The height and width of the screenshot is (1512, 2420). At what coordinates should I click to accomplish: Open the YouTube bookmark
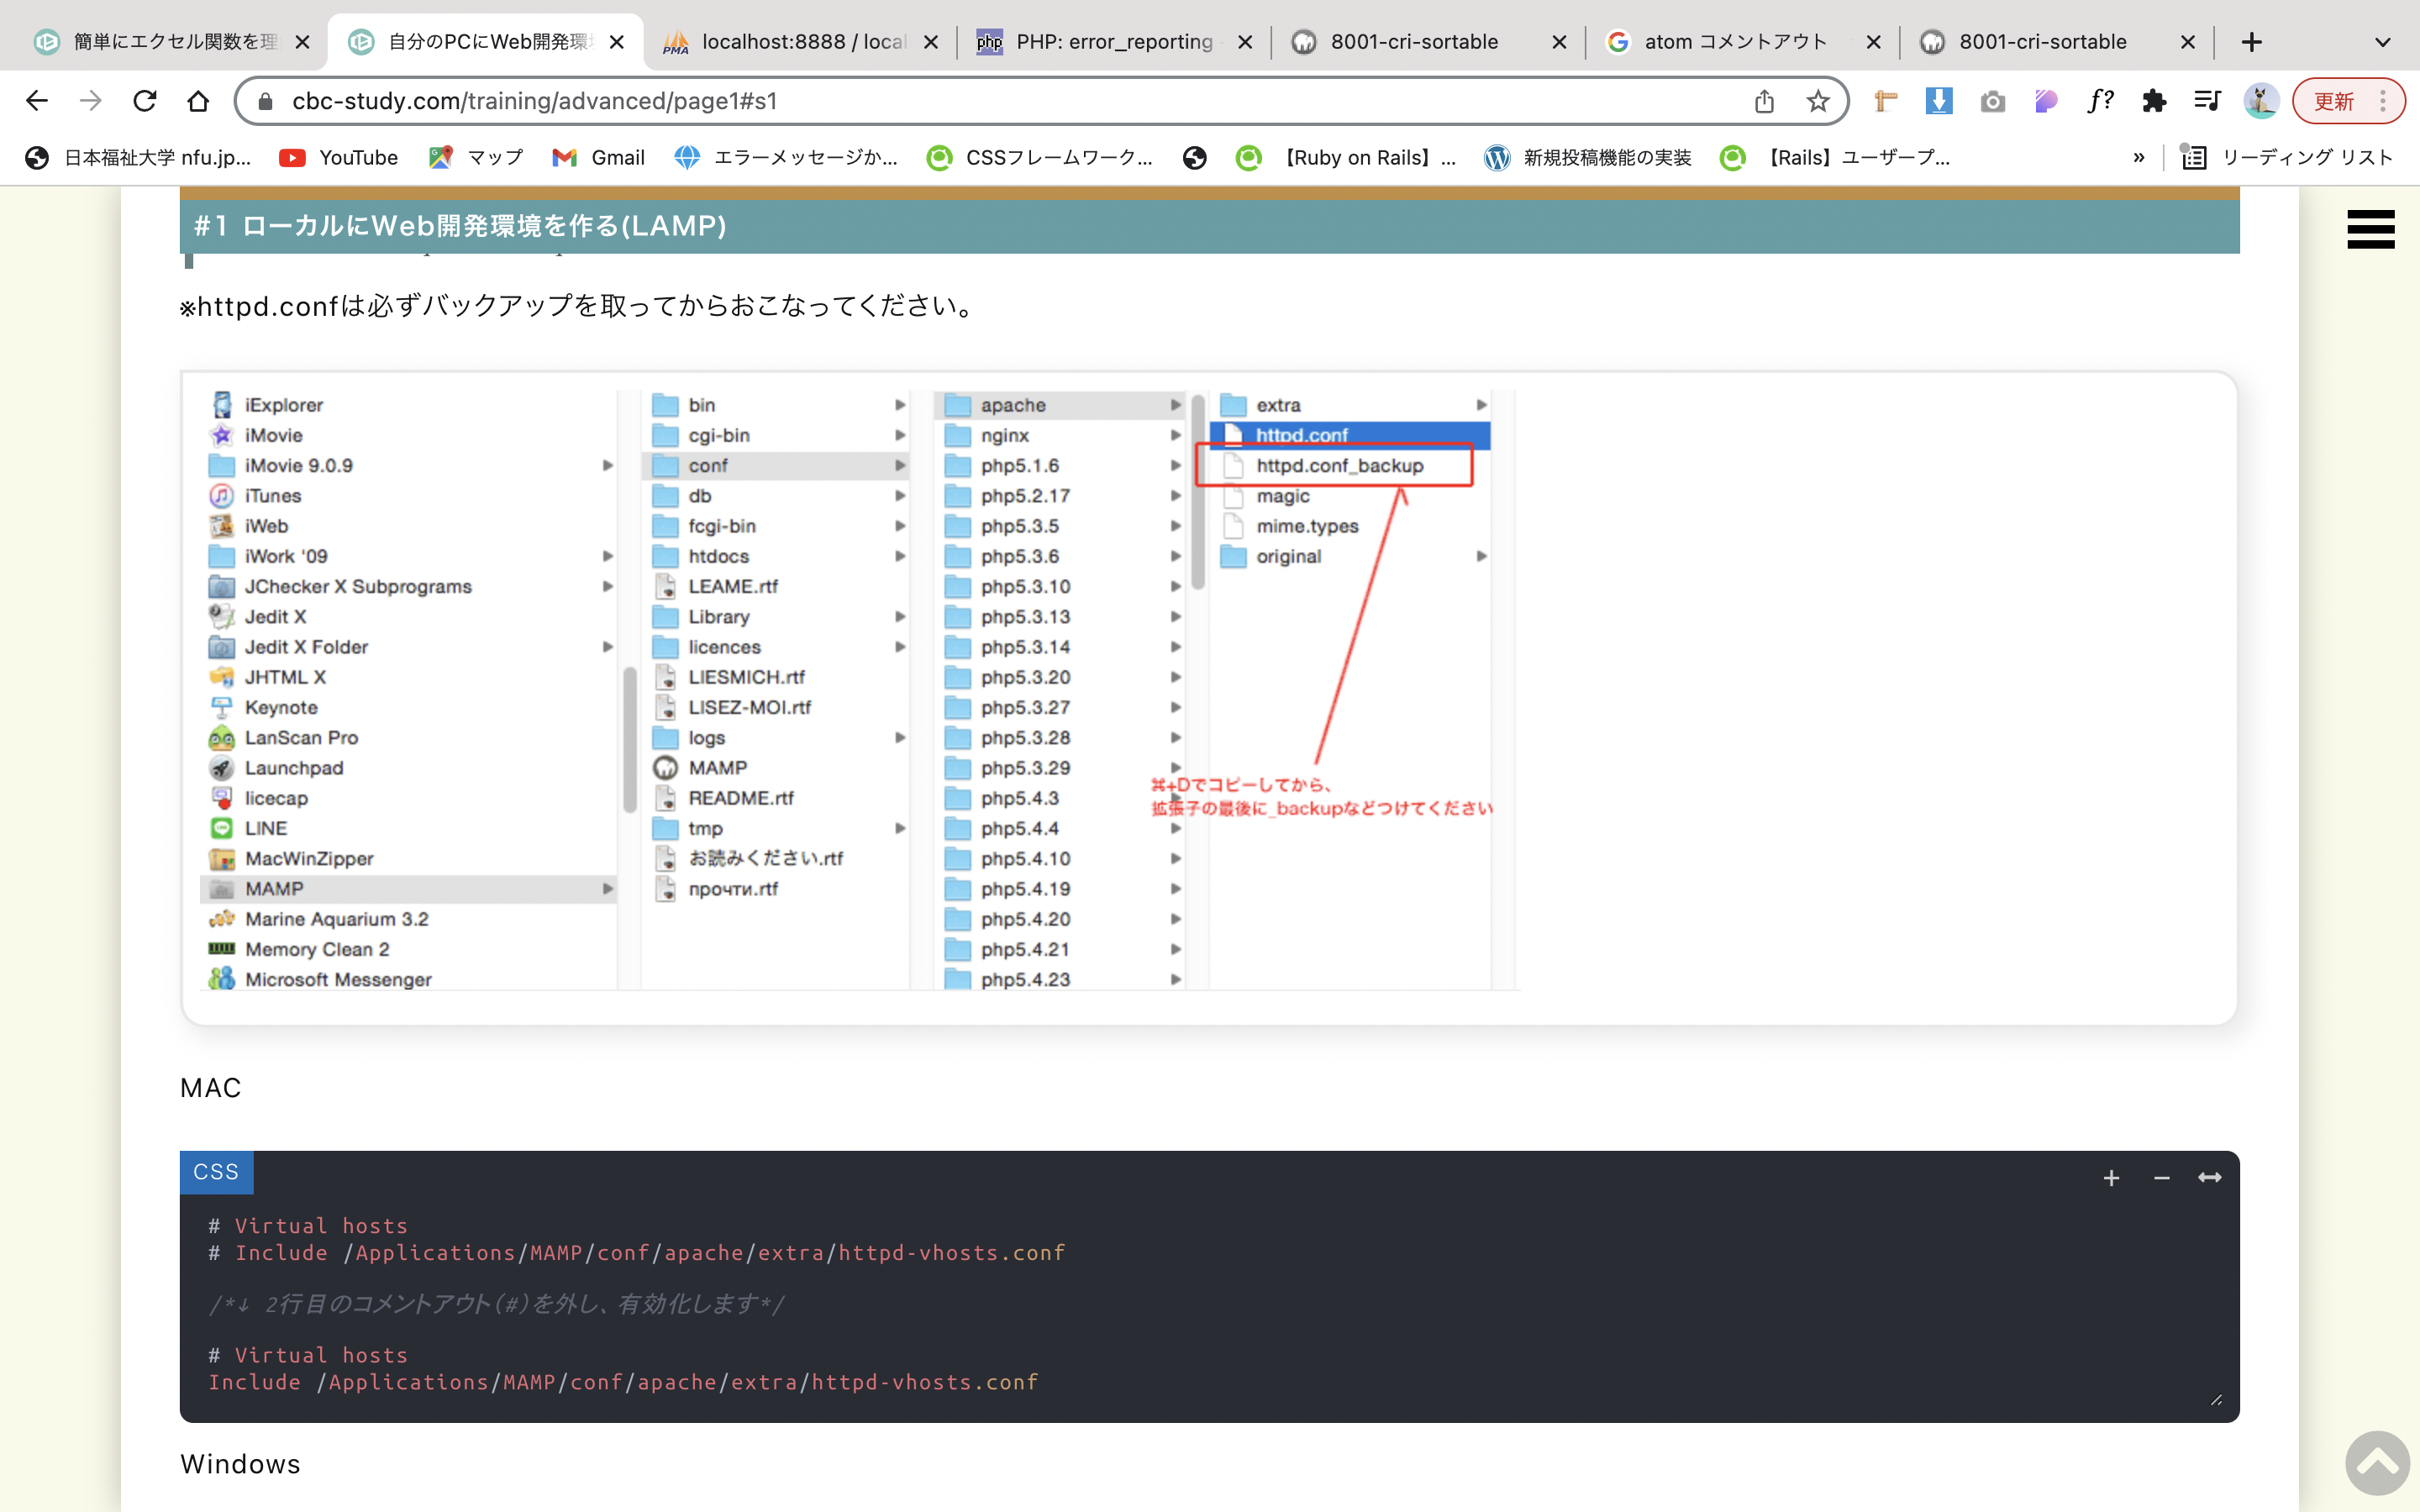point(339,158)
